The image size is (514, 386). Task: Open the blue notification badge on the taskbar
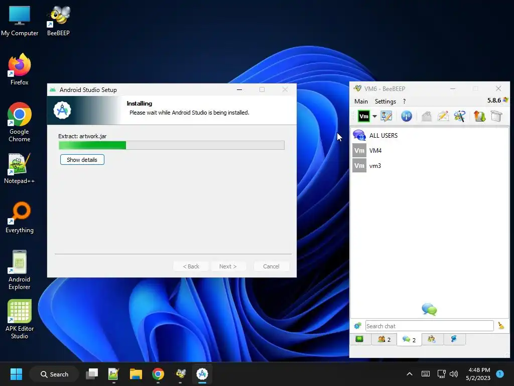tap(500, 373)
